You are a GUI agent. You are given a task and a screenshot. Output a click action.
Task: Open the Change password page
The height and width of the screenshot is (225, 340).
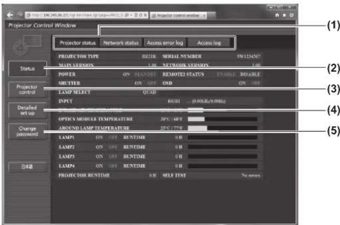(27, 131)
